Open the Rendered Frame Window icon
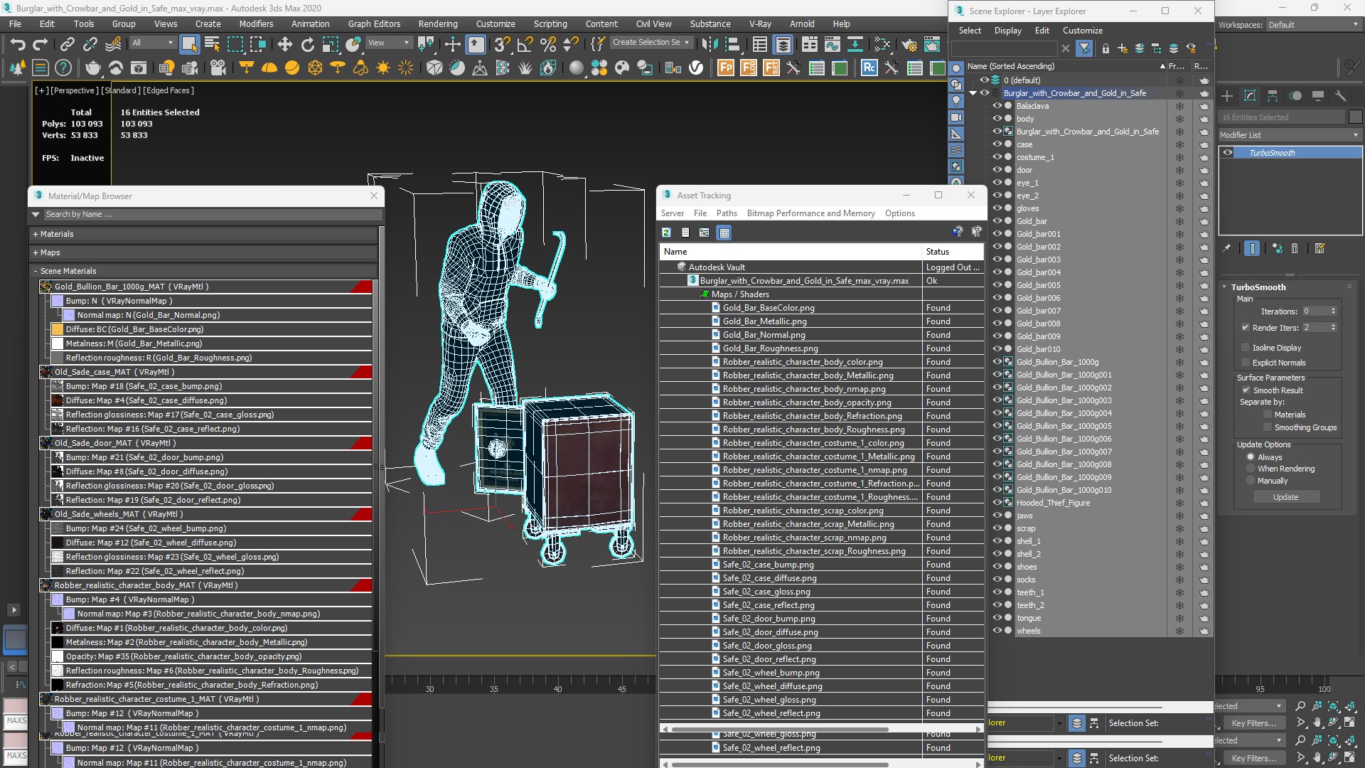This screenshot has width=1365, height=768. [x=932, y=45]
